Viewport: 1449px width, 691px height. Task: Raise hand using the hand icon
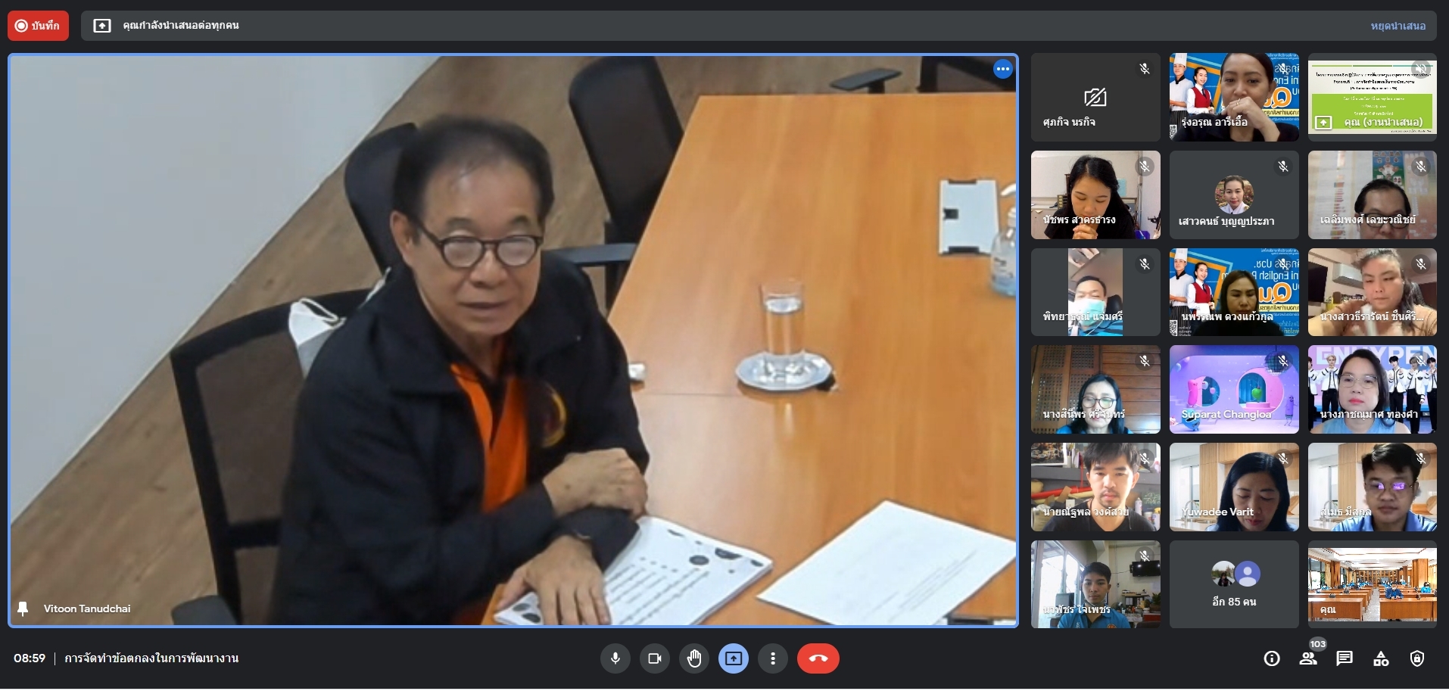coord(694,658)
